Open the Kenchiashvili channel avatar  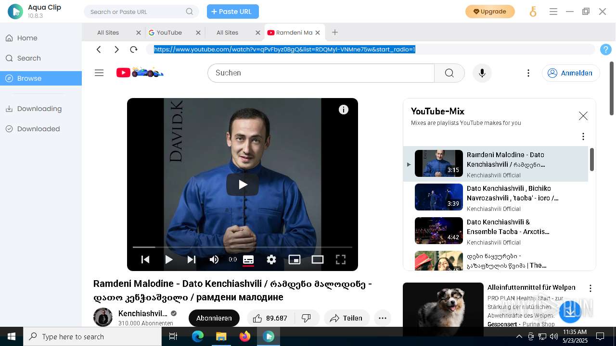point(103,318)
